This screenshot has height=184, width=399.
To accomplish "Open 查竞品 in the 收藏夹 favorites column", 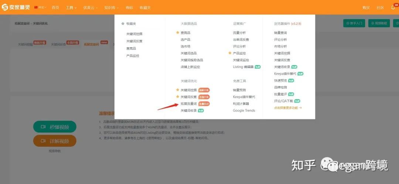I will coord(131,48).
